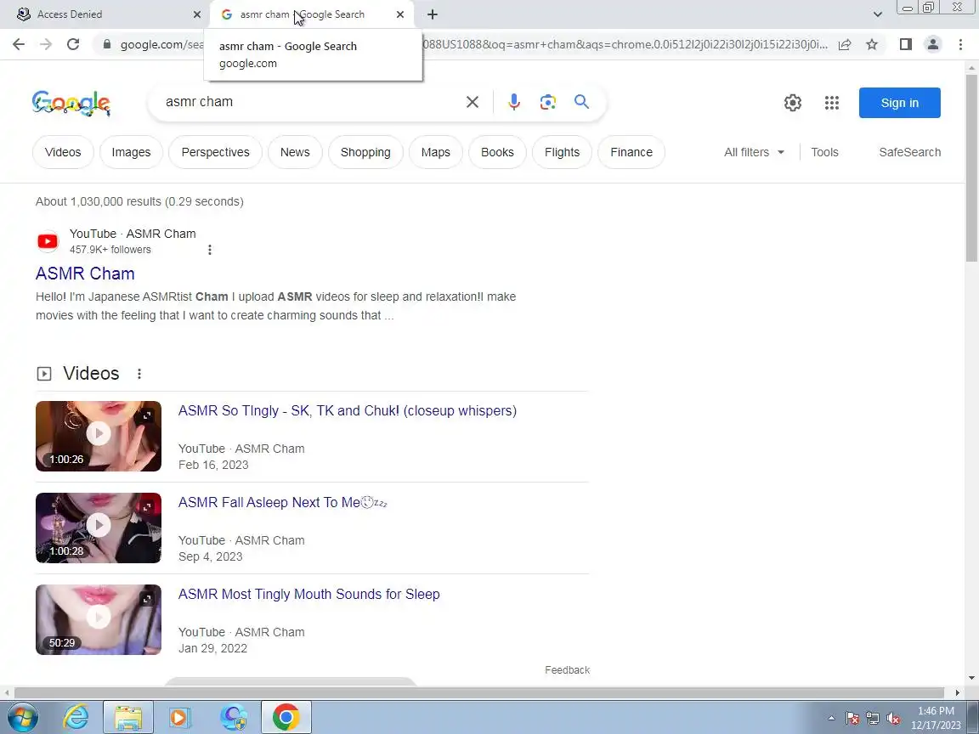Open ASMR So Tingly closeup whispers video
Image resolution: width=979 pixels, height=734 pixels.
click(x=347, y=410)
